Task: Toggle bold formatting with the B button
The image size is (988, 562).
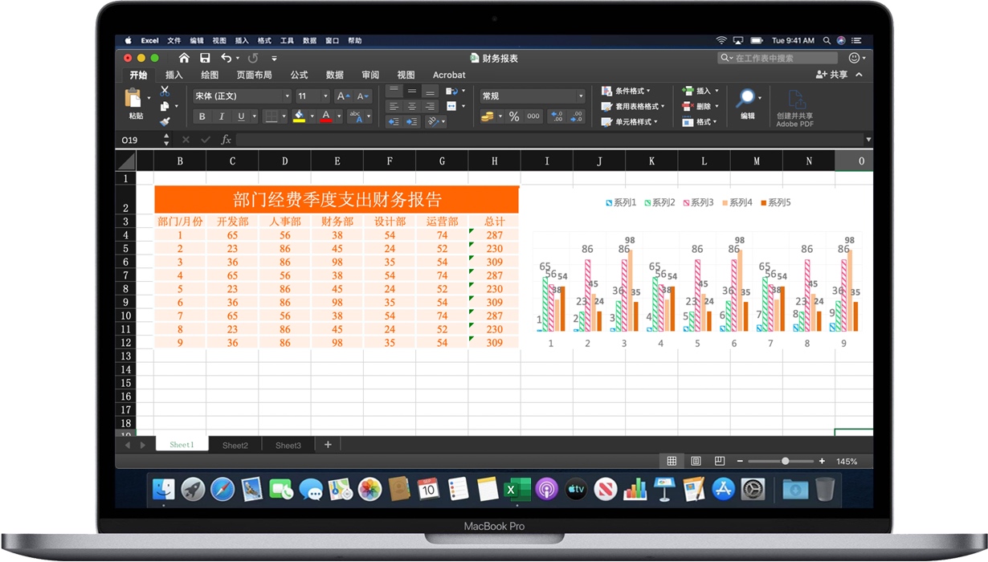Action: tap(202, 116)
